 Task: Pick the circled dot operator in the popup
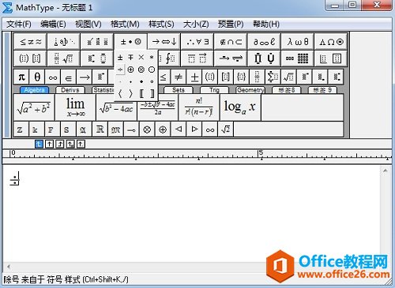tap(152, 69)
